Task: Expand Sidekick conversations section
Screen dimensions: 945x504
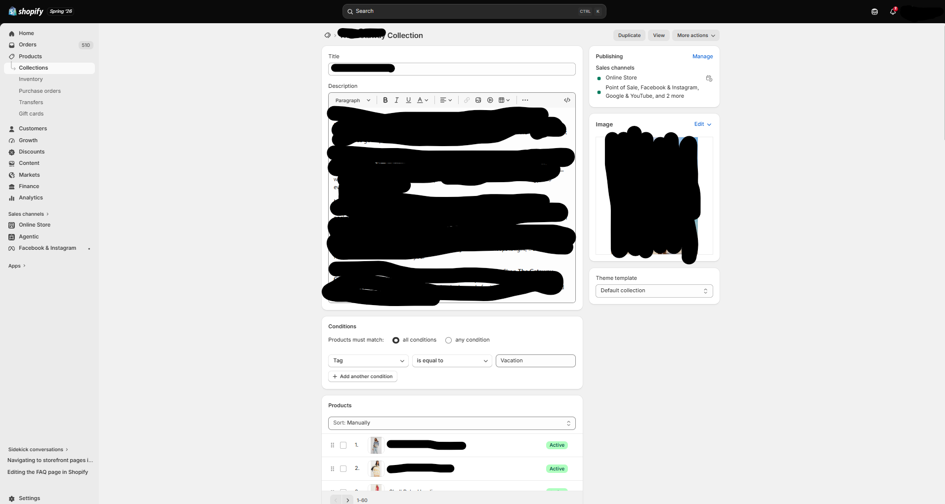Action: pyautogui.click(x=38, y=450)
